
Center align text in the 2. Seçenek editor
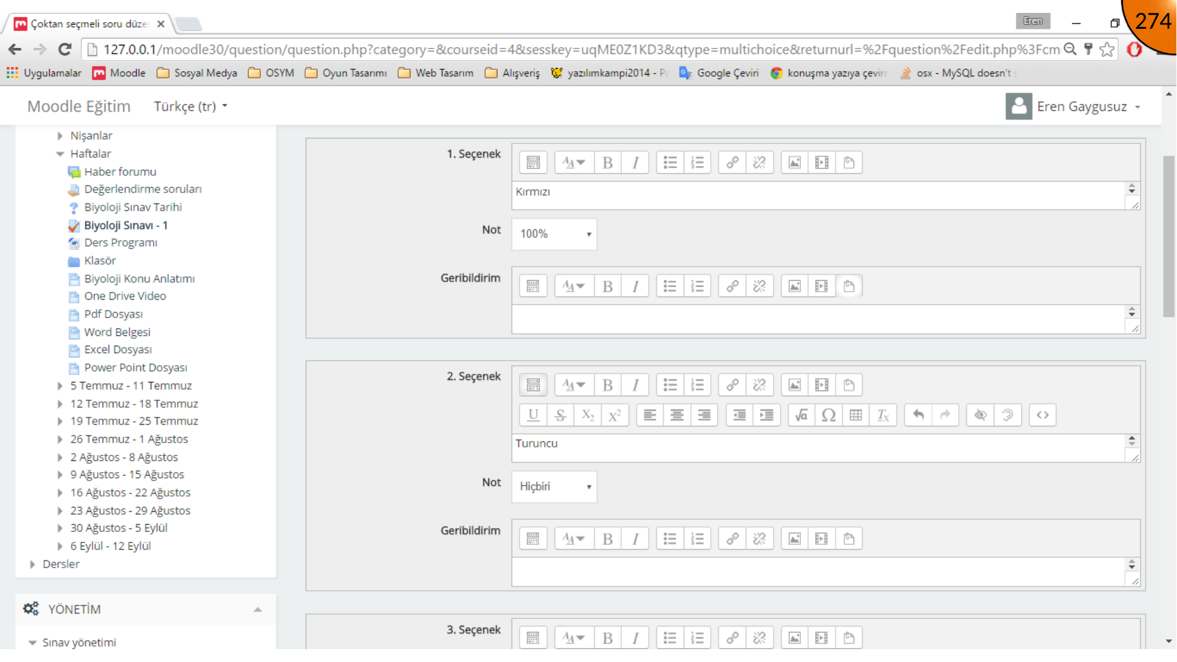click(677, 415)
